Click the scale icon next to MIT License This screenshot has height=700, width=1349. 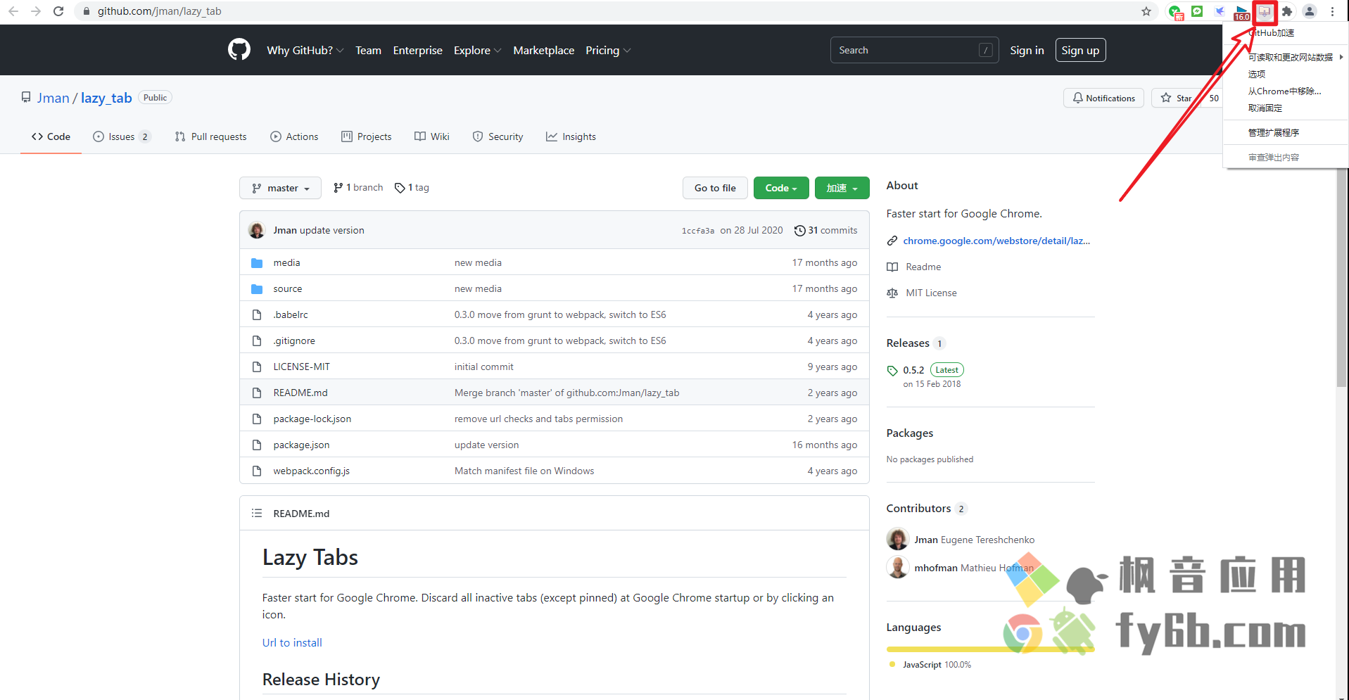(x=892, y=293)
